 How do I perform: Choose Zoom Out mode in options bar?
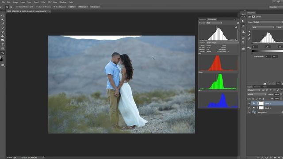11,7
